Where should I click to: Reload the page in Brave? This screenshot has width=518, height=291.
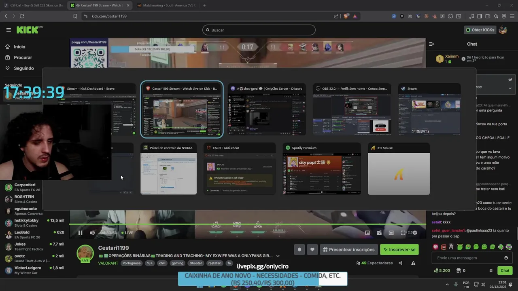(x=22, y=16)
